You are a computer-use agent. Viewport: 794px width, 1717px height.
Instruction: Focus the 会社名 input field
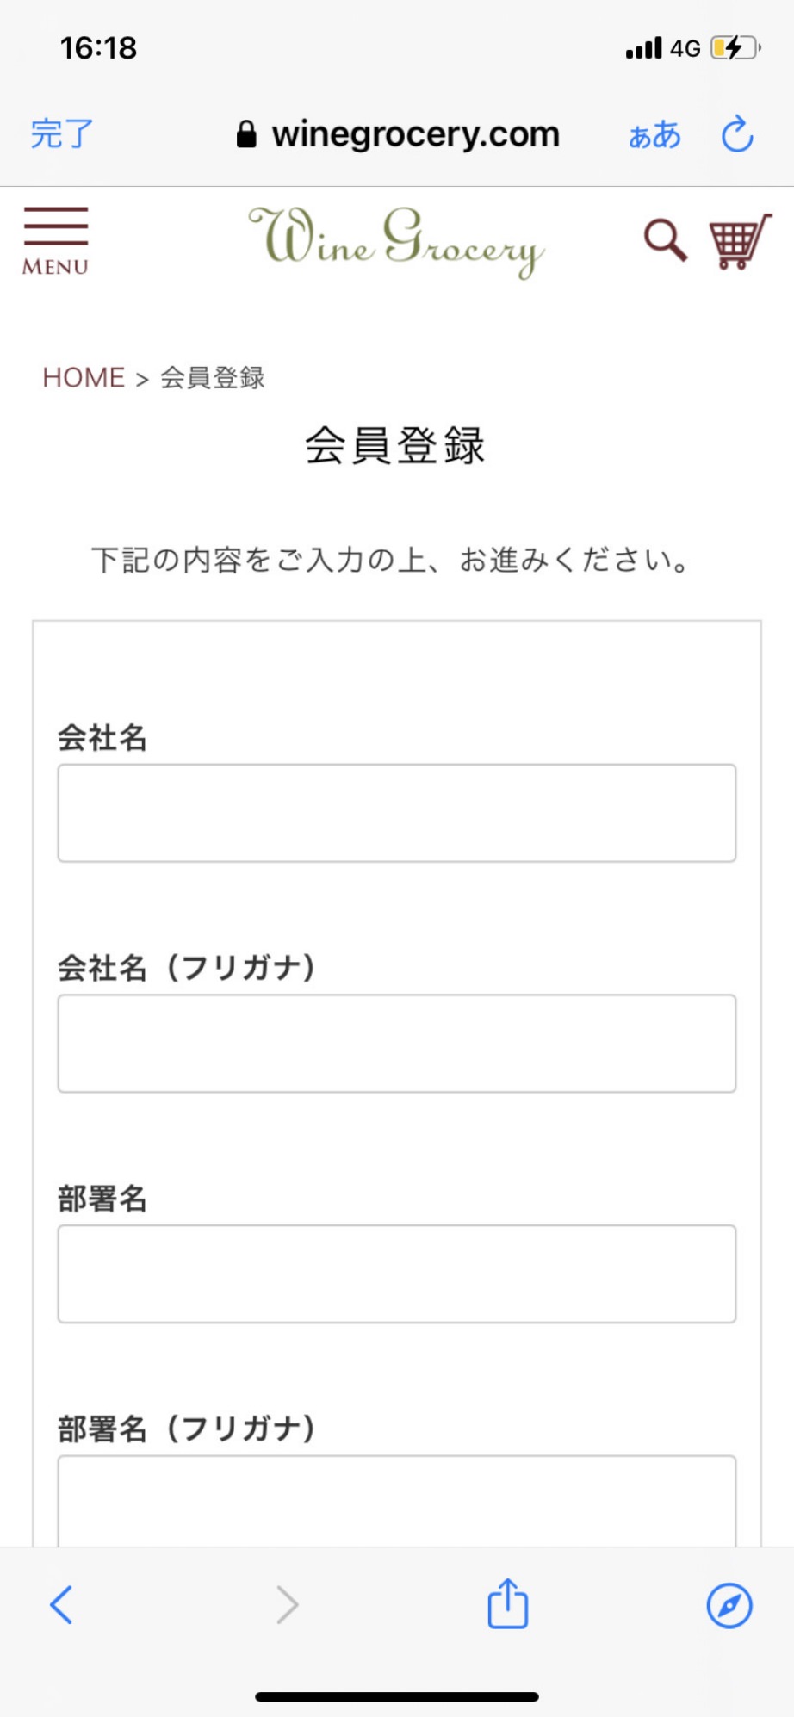pyautogui.click(x=396, y=813)
